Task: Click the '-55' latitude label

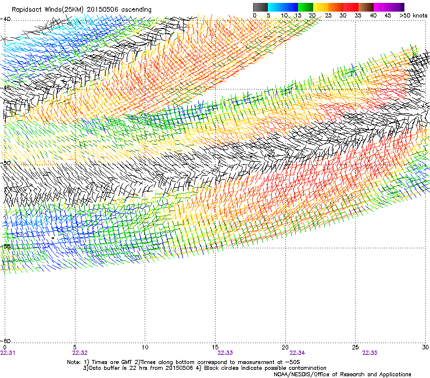Action: click(x=5, y=246)
